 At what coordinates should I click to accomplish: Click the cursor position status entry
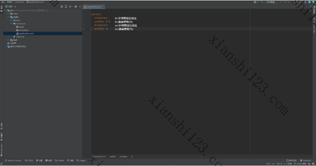pos(268,164)
